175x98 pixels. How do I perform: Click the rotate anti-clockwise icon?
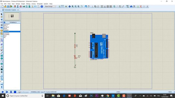pos(2,79)
